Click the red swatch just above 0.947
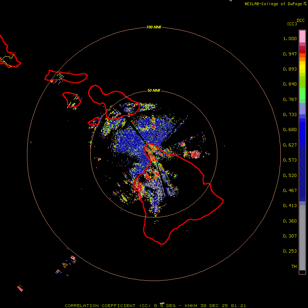Screen dimensions: 308x308 click(302, 51)
